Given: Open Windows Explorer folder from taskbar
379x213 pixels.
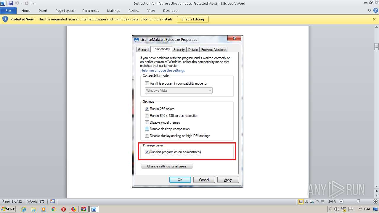Looking at the screenshot, I should click(x=33, y=209).
